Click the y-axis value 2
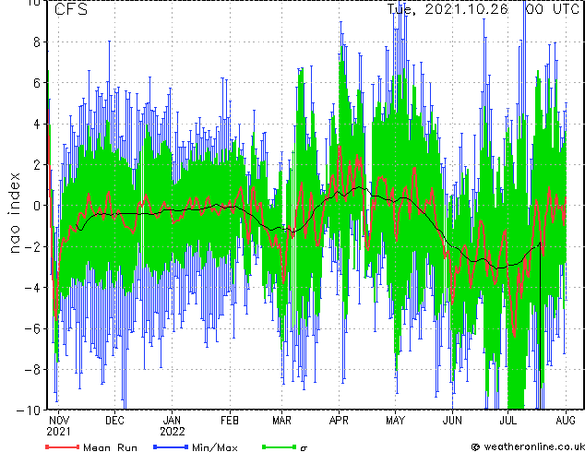This screenshot has width=585, height=452. 37,165
